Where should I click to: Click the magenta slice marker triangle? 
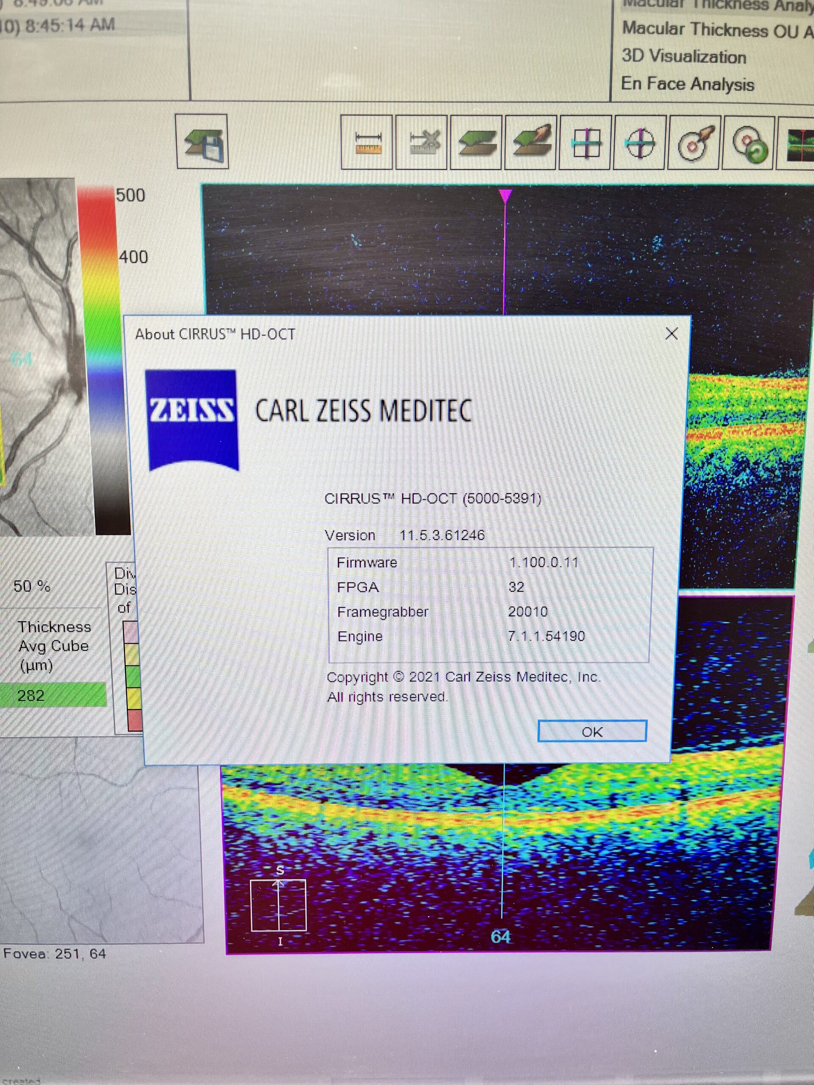point(505,196)
